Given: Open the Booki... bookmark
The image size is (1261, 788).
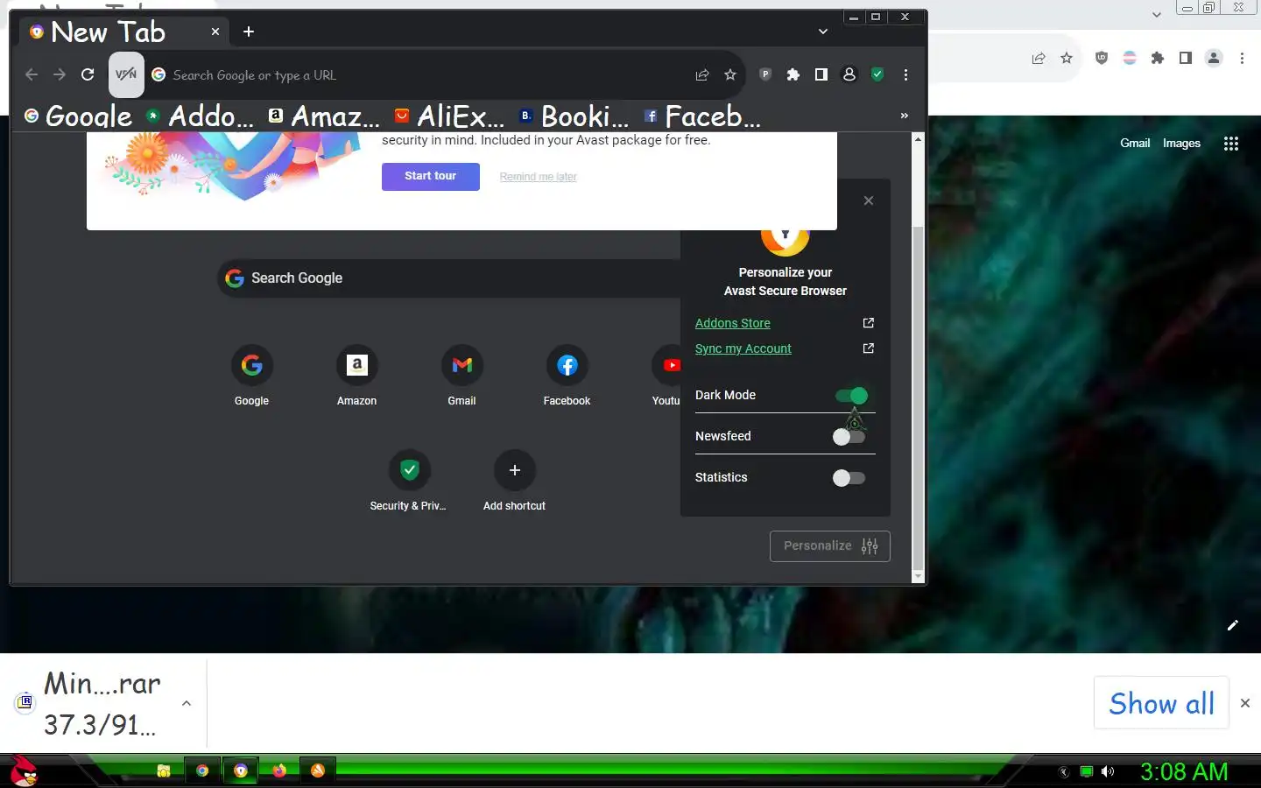Looking at the screenshot, I should [x=574, y=116].
